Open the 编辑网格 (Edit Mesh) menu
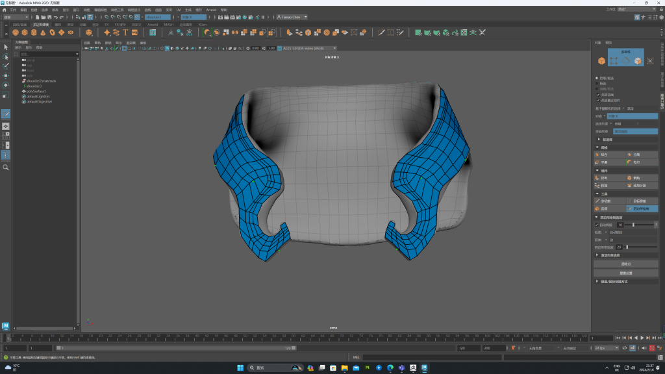 [101, 10]
